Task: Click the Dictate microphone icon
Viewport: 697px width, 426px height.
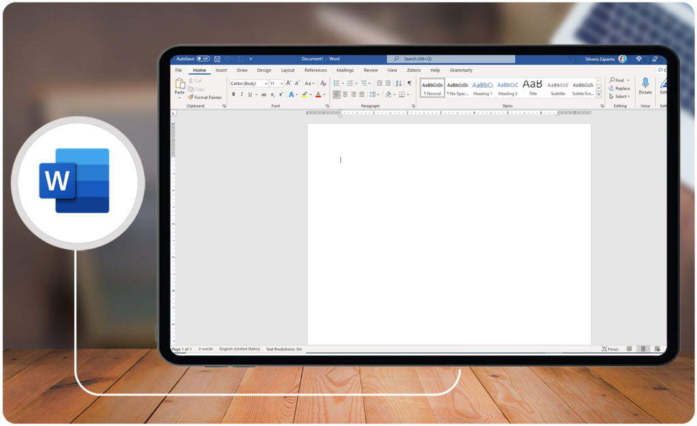Action: pos(645,82)
